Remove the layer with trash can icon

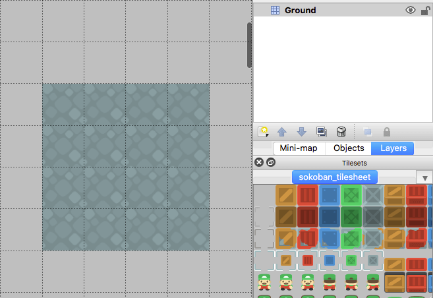pyautogui.click(x=341, y=132)
